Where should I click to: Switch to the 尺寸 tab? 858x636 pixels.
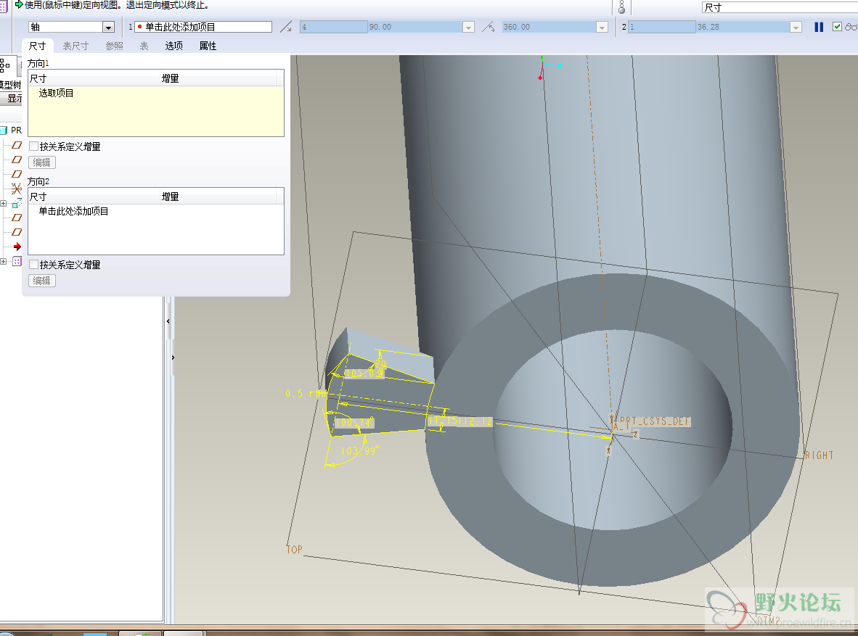click(37, 46)
